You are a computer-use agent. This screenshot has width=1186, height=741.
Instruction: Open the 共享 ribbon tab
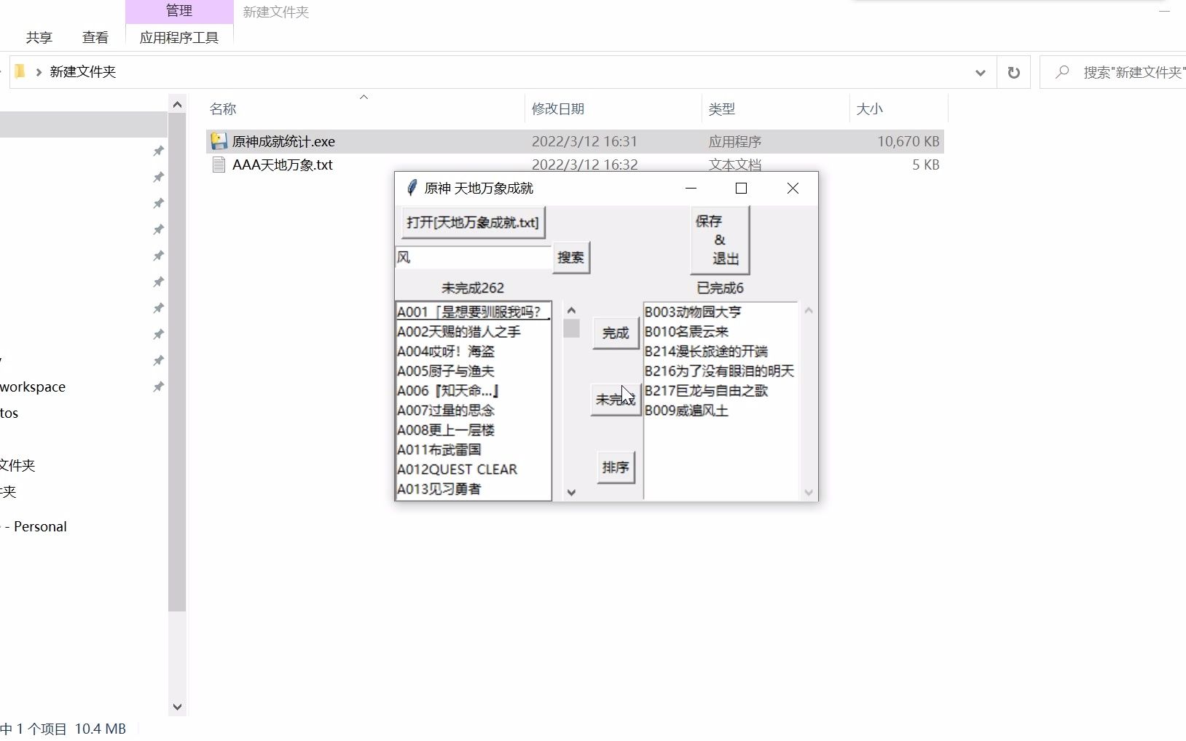39,38
